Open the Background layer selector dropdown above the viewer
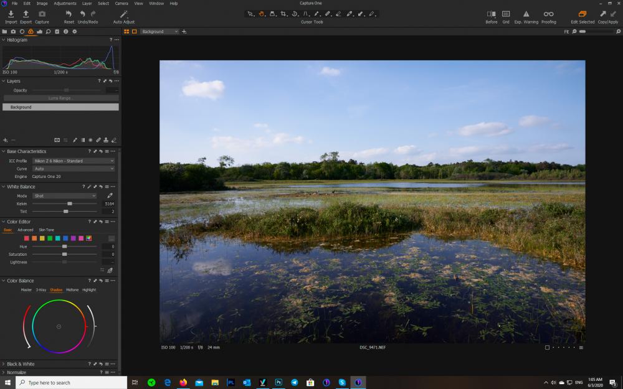 (159, 31)
